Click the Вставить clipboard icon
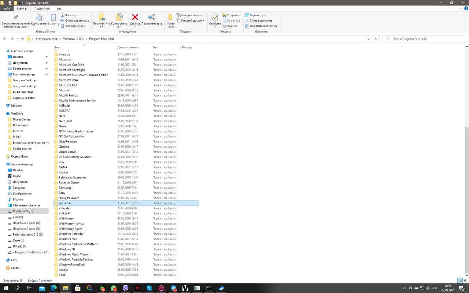The image size is (469, 293). [53, 17]
